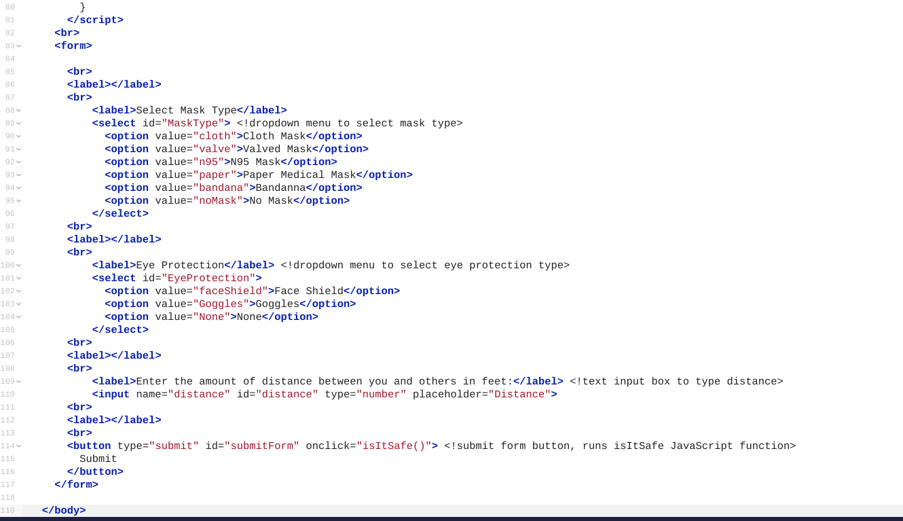Fold the Goggles option line 103

point(18,304)
